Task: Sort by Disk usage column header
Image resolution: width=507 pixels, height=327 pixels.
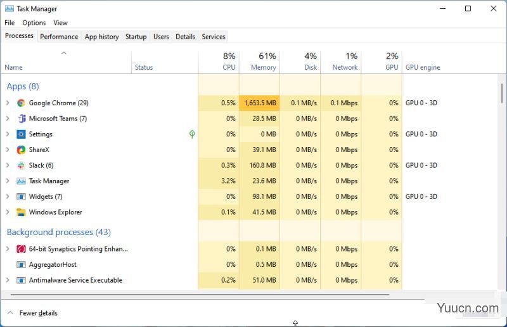Action: tap(300, 62)
